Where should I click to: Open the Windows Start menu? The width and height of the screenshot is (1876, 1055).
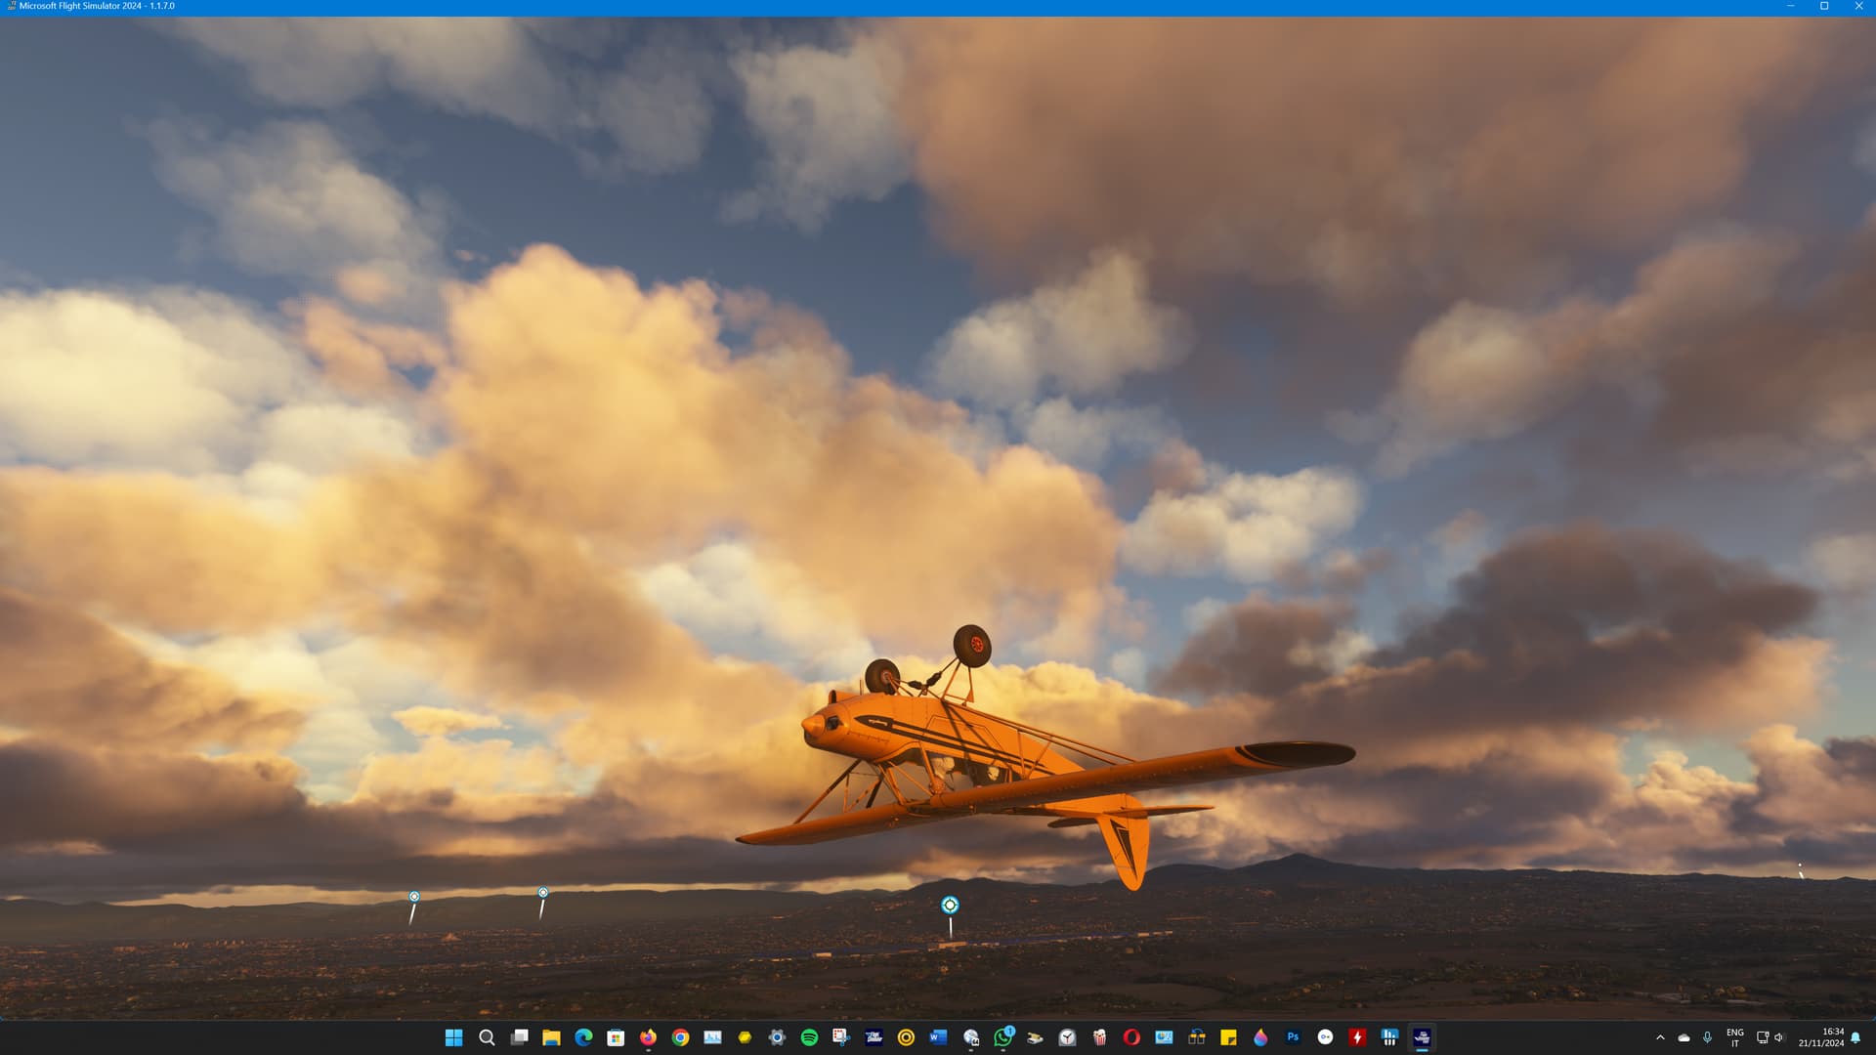(454, 1037)
